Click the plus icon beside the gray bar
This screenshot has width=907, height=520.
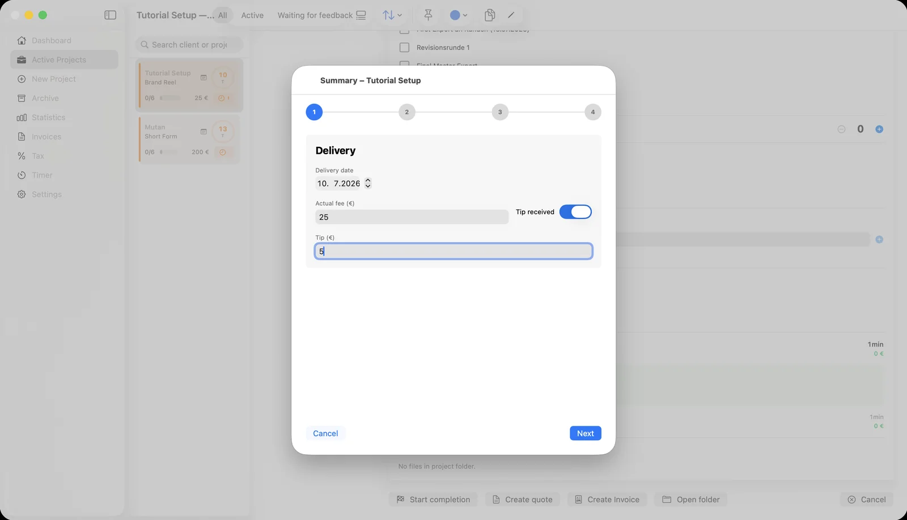coord(879,239)
